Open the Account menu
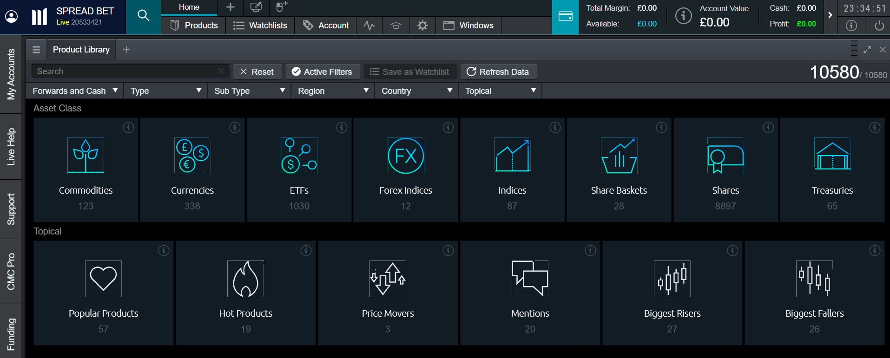Viewport: 890px width, 358px height. click(325, 26)
